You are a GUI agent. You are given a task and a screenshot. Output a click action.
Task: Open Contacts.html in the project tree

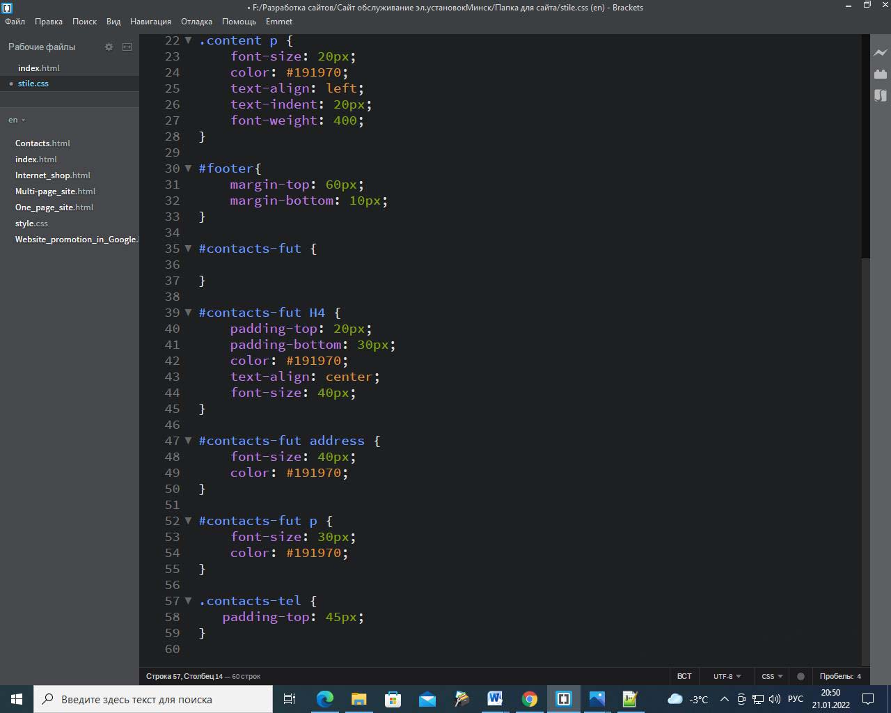(x=42, y=143)
